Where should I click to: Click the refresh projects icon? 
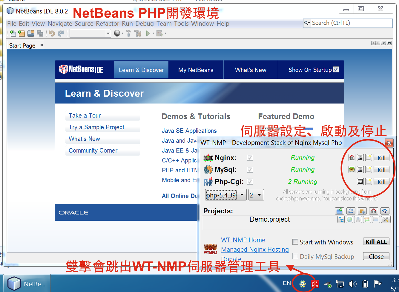tap(351, 211)
